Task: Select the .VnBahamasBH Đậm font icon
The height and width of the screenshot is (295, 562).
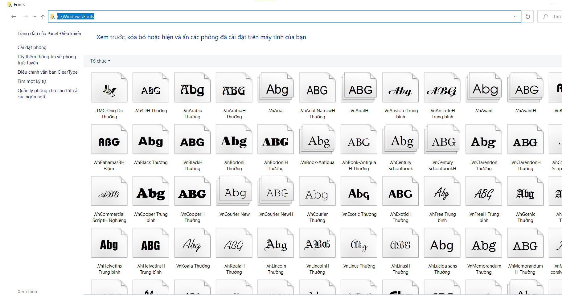Action: pyautogui.click(x=109, y=139)
